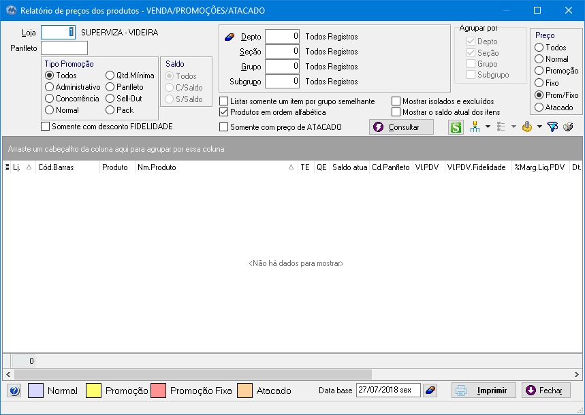Click the eraser icon next to Data base

pos(430,391)
